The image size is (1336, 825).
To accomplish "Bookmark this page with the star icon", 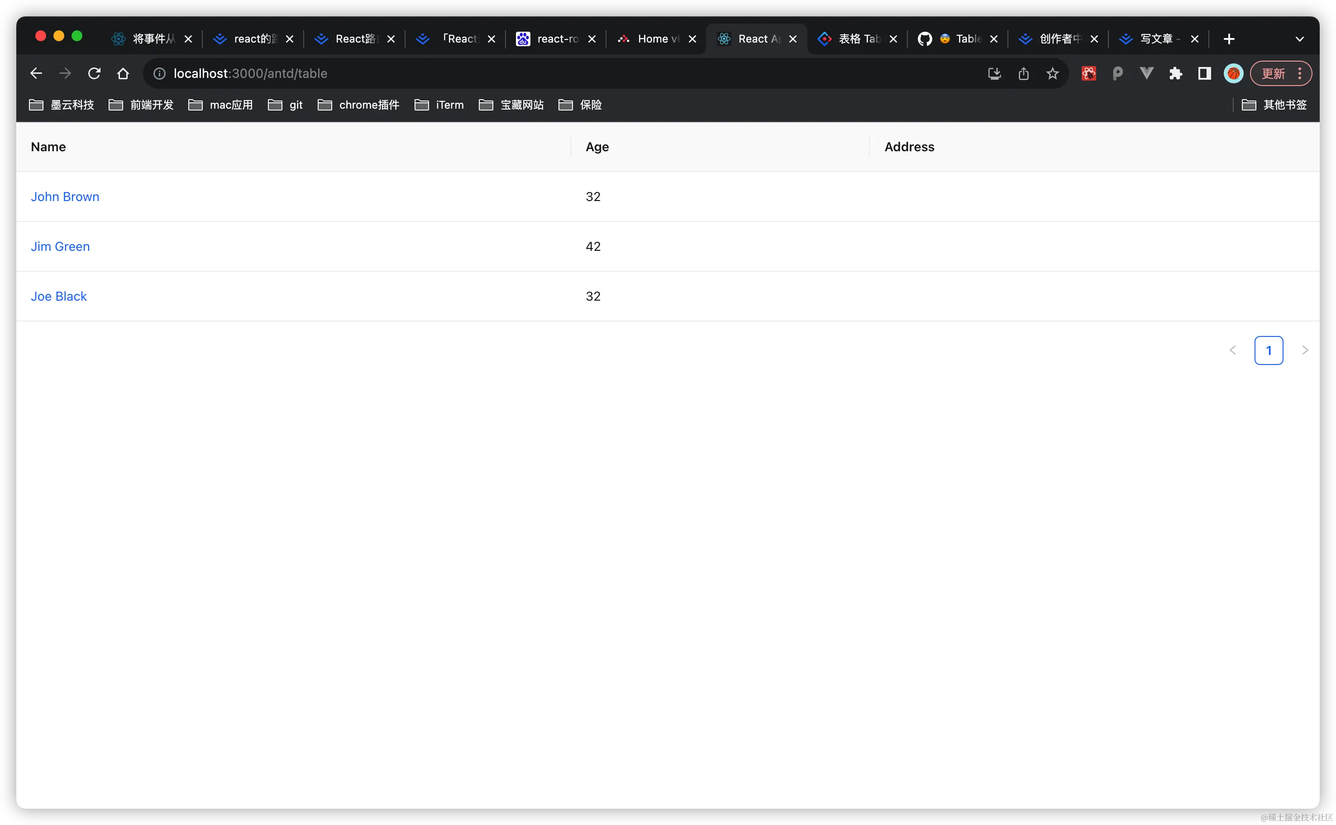I will [1052, 73].
